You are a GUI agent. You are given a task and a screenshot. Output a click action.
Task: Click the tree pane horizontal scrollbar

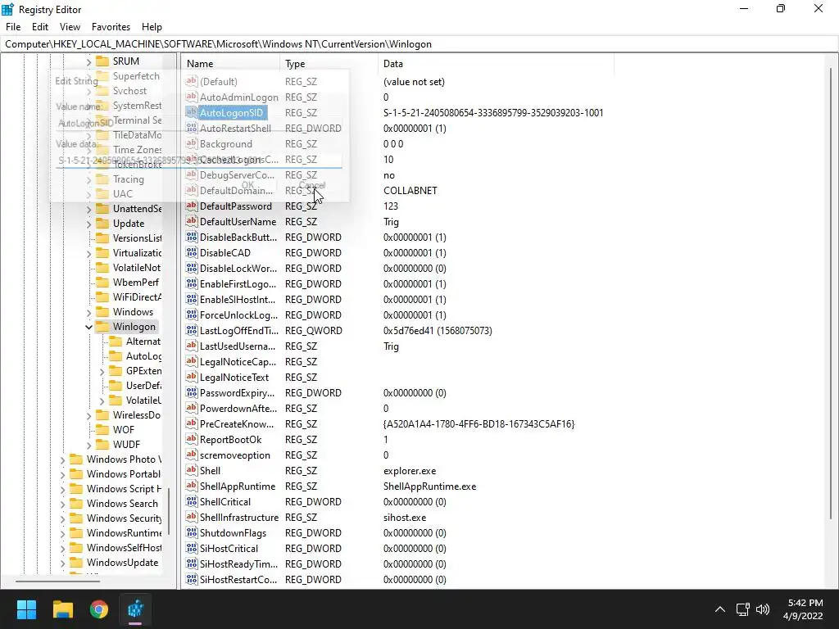point(57,581)
